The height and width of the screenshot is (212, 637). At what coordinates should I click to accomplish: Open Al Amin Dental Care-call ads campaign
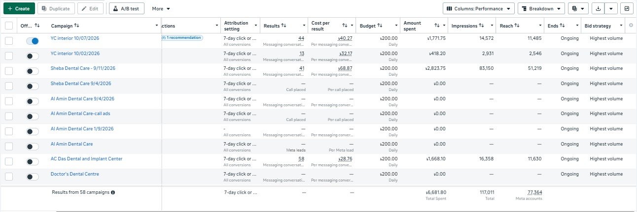(x=80, y=114)
